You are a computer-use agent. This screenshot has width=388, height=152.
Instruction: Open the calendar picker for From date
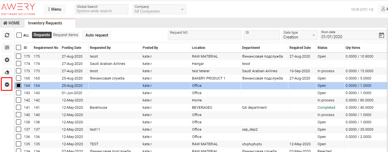[381, 35]
